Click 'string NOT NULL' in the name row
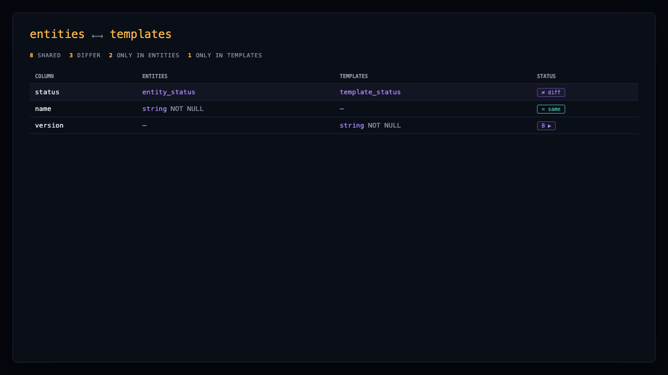This screenshot has width=668, height=375. [173, 109]
